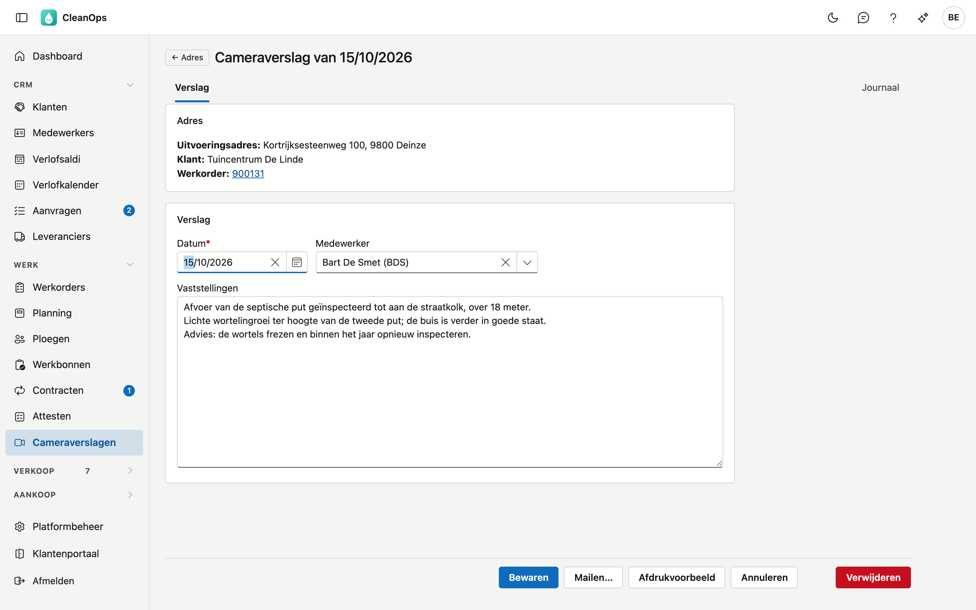976x610 pixels.
Task: Expand the AANKOOP section
Action: click(130, 495)
